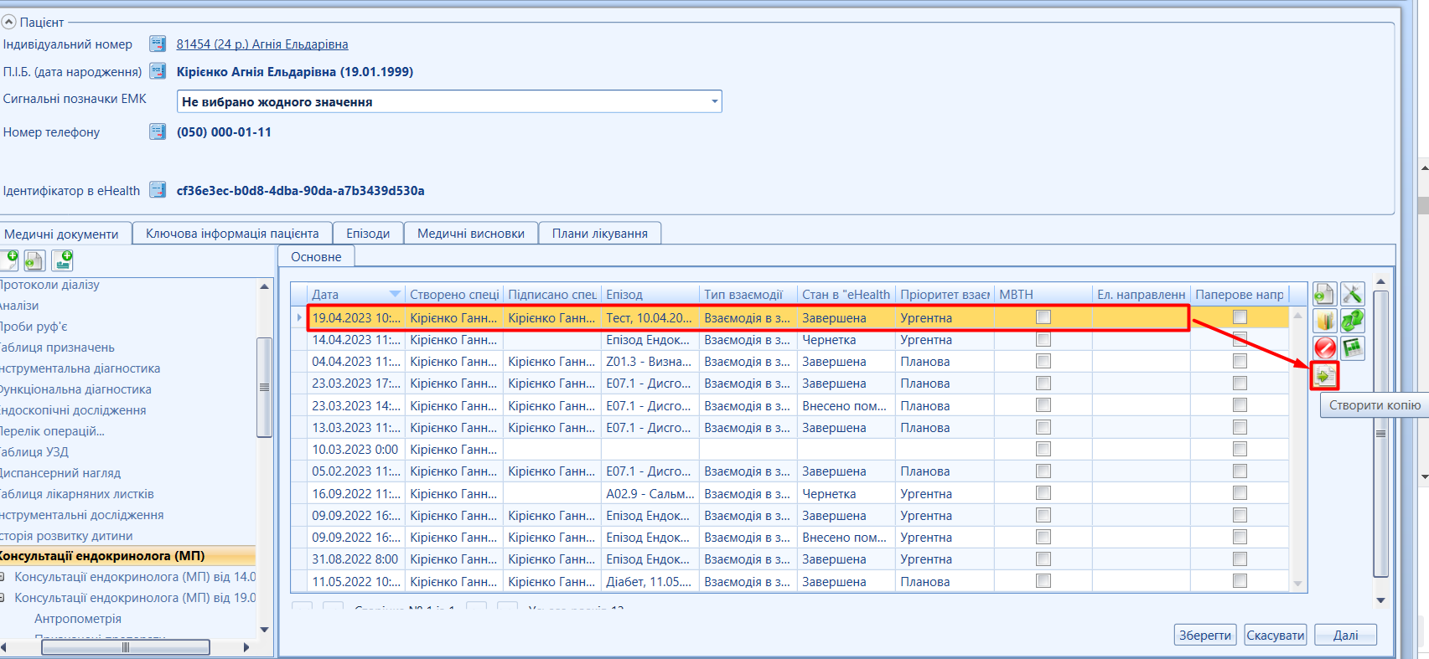Viewport: 1429px width, 659px height.
Task: Refresh with the green circular arrows icon
Action: [x=1353, y=321]
